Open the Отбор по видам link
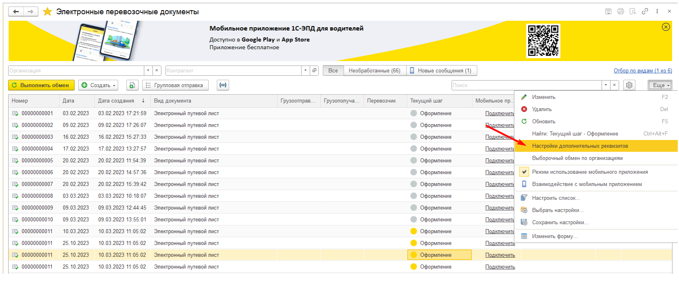This screenshot has height=282, width=679. tap(643, 71)
